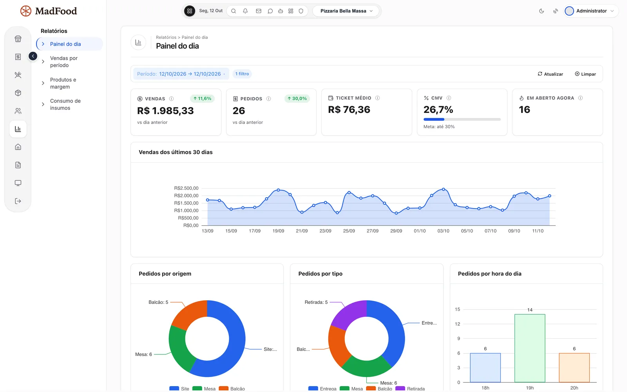Click the CMV progress bar

[462, 119]
